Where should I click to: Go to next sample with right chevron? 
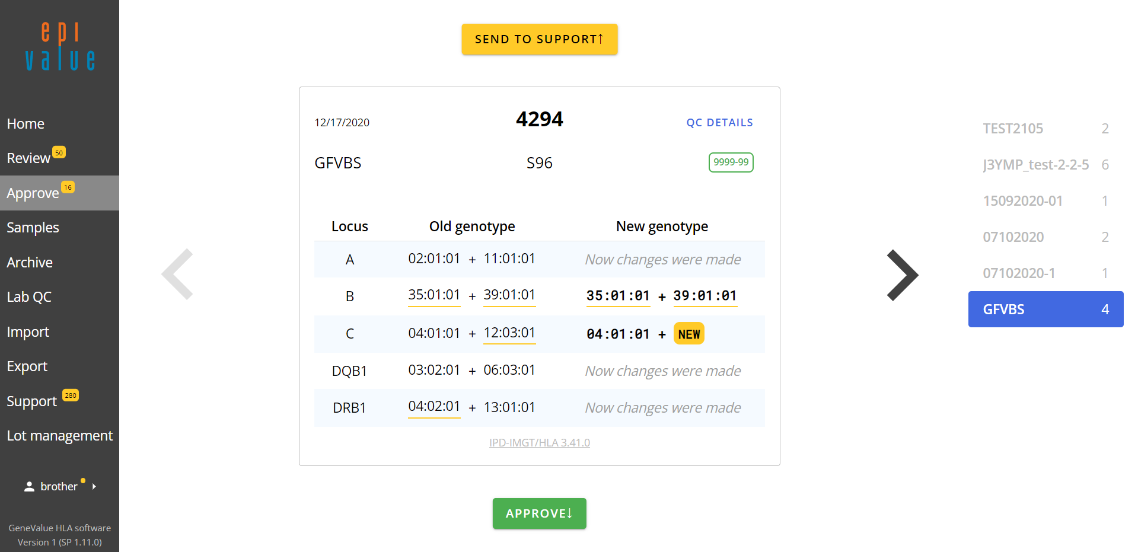902,275
